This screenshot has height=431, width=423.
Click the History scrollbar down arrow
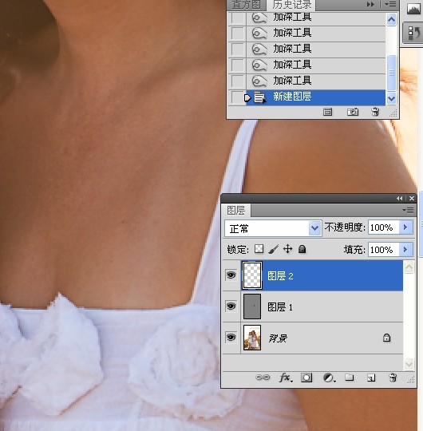click(x=391, y=98)
